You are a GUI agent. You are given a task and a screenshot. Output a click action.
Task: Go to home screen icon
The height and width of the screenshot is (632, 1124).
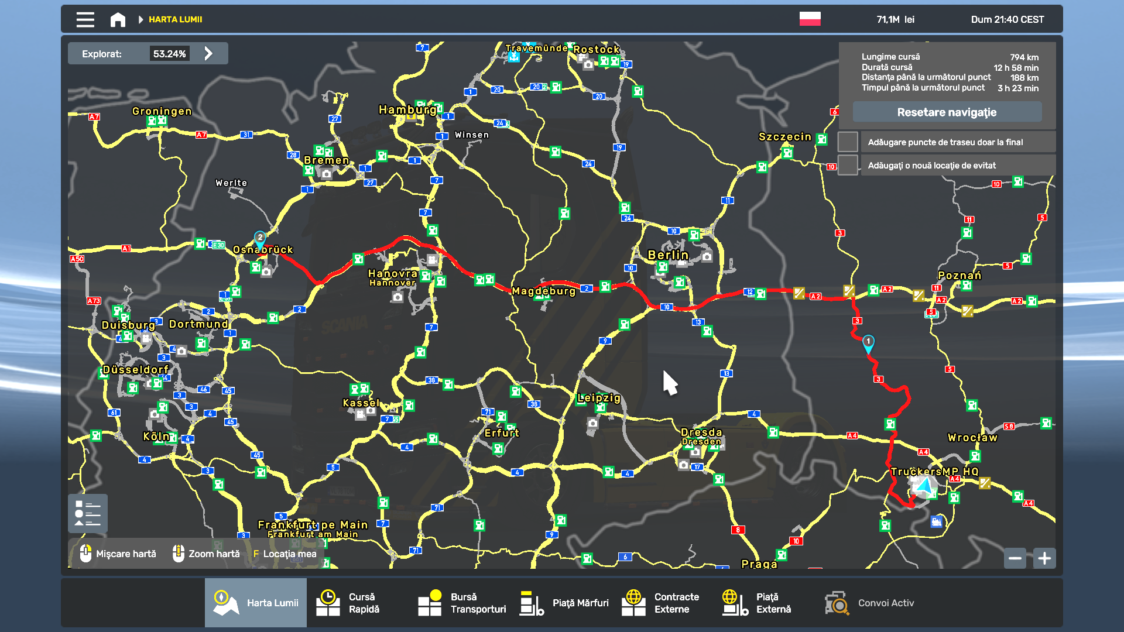118,19
